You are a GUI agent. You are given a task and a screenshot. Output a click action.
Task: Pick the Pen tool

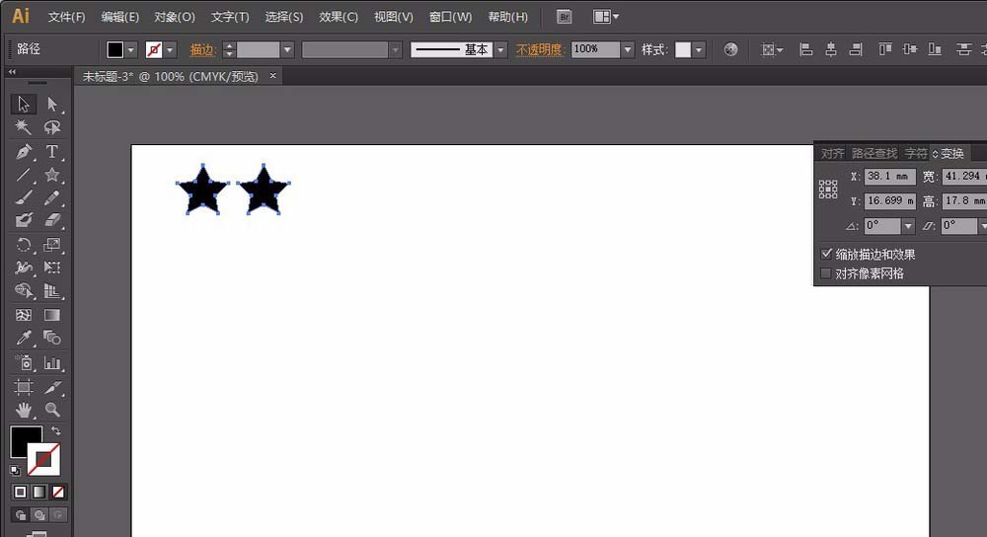pos(24,152)
